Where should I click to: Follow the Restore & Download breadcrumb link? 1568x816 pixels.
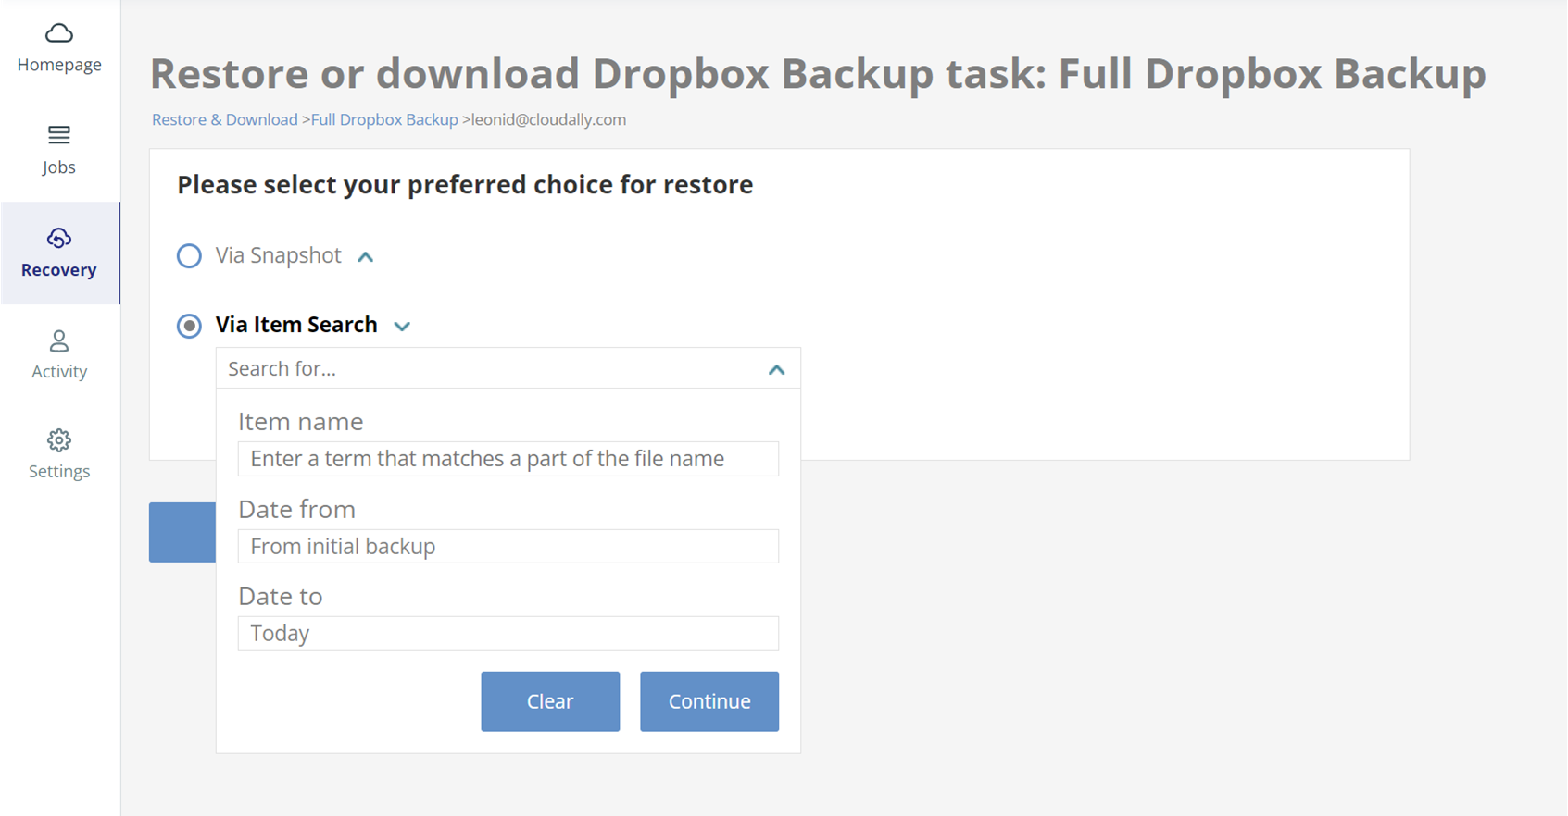(x=225, y=120)
